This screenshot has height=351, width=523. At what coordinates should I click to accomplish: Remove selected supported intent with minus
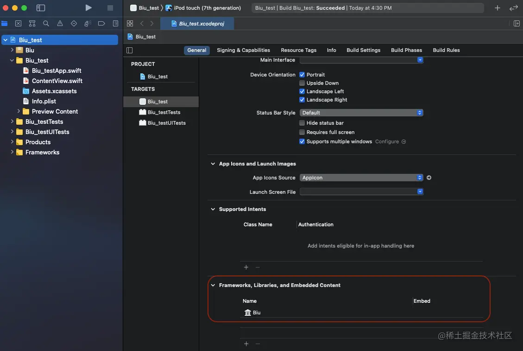(258, 267)
